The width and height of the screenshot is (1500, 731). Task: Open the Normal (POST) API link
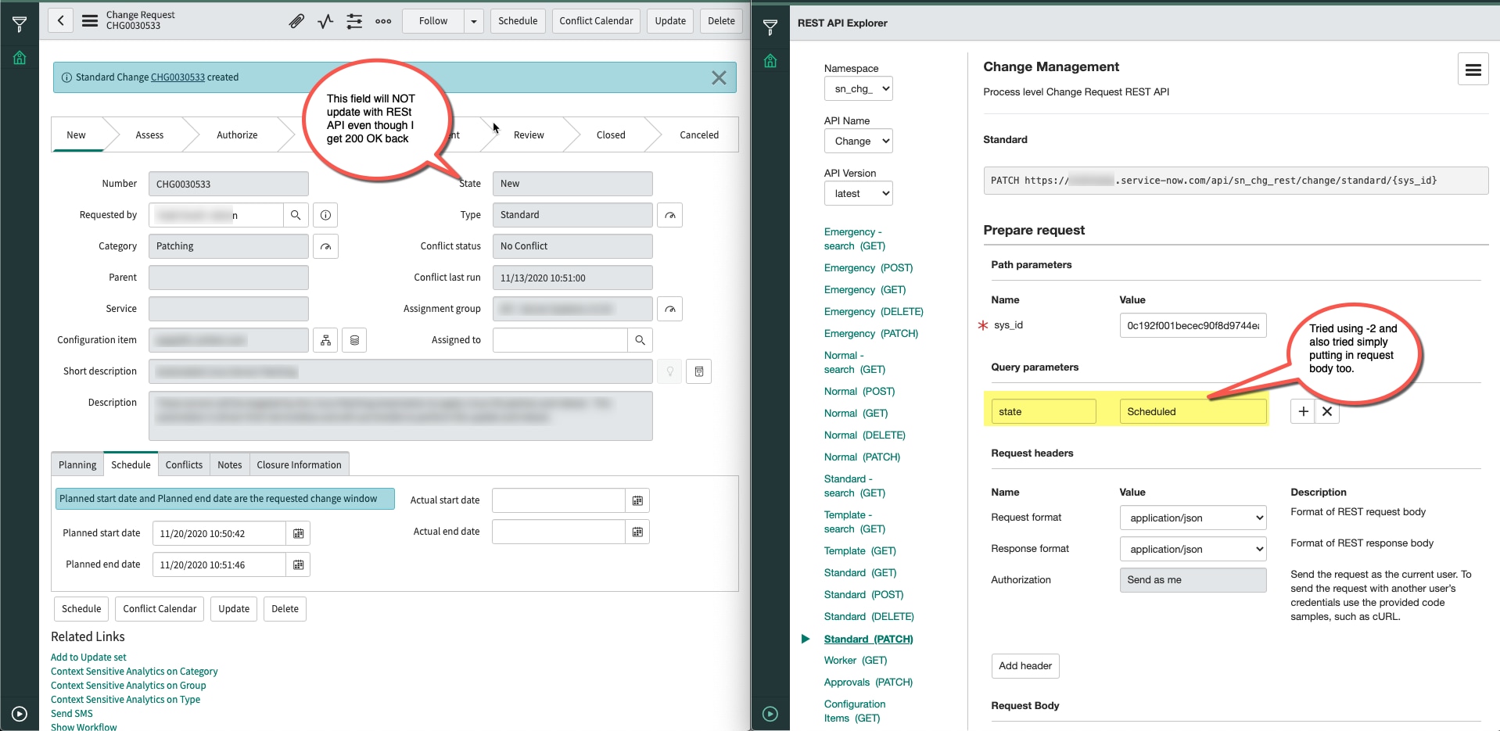point(859,391)
